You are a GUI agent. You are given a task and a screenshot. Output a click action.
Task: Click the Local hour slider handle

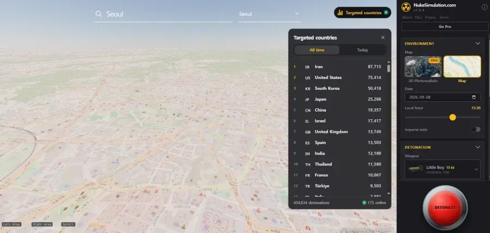(452, 118)
